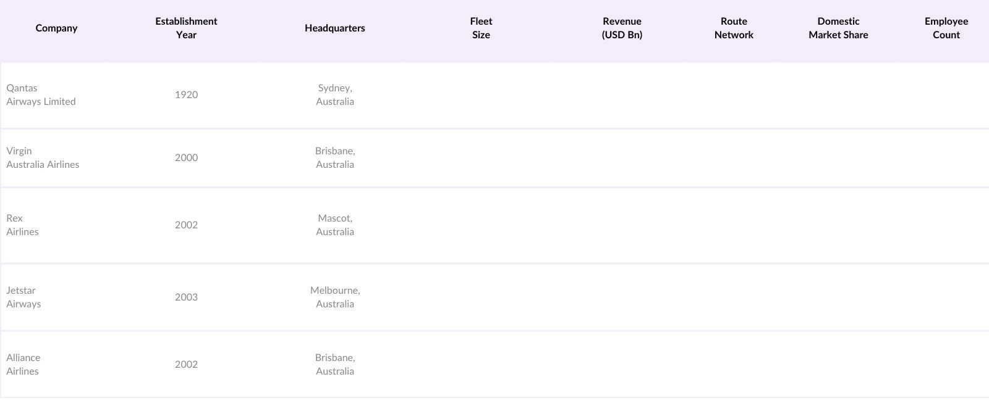Select the Employee Count column header
Viewport: 989px width, 403px height.
point(946,28)
